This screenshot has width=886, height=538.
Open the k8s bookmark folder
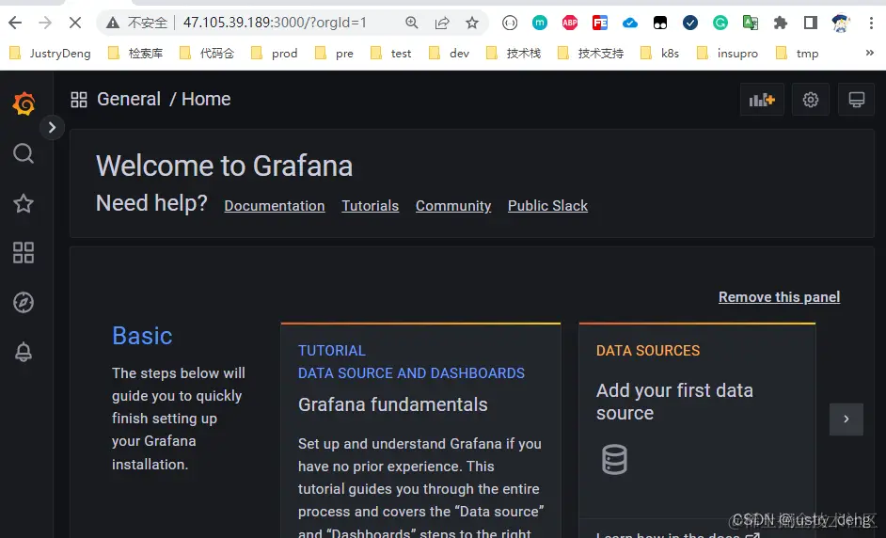point(659,53)
